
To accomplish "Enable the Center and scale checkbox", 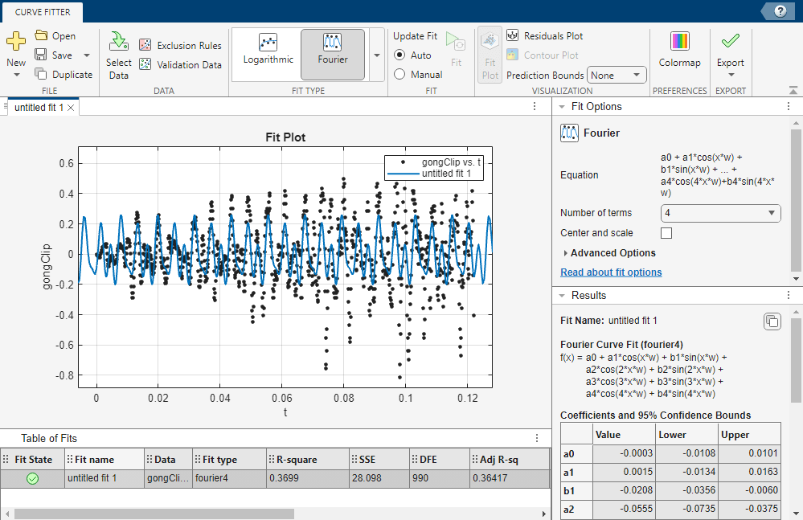I will coord(666,233).
